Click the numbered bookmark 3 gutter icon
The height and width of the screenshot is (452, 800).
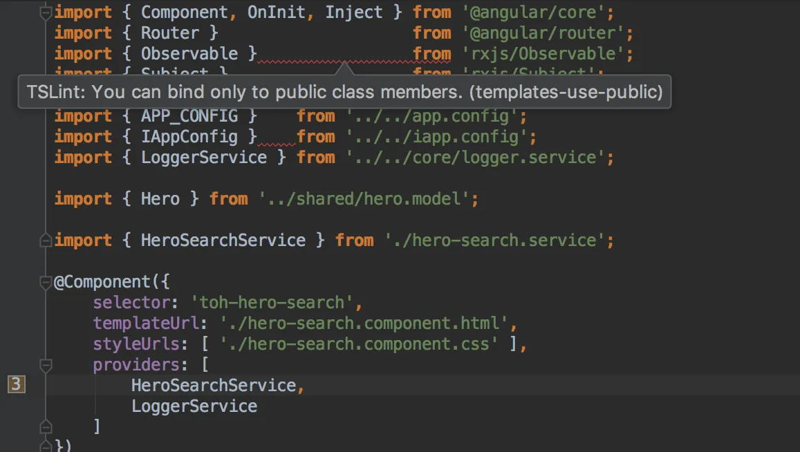(16, 384)
